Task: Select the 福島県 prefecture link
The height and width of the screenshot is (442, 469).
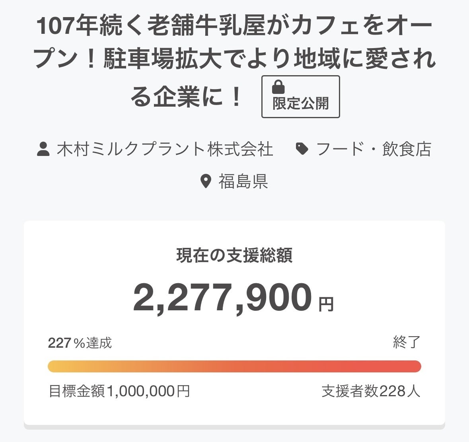Action: (243, 181)
